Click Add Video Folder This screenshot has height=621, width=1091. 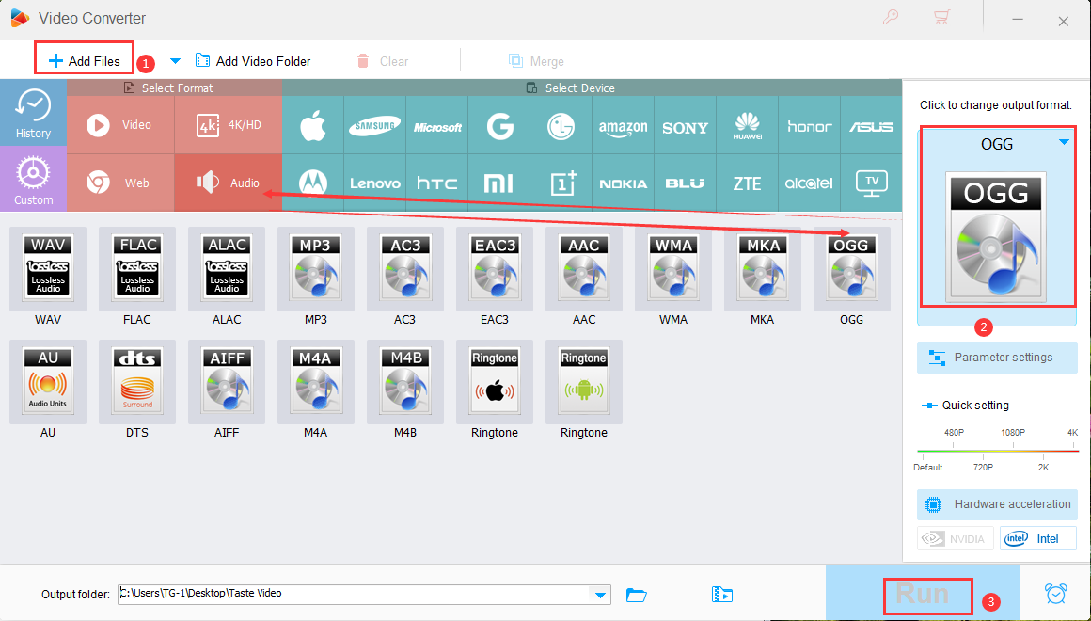click(253, 61)
